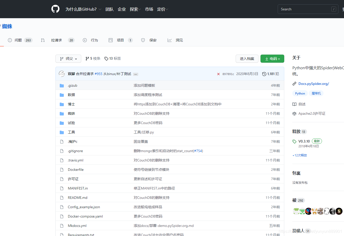Click the license scale icon beside Apache2.0
The width and height of the screenshot is (344, 236).
[x=294, y=114]
